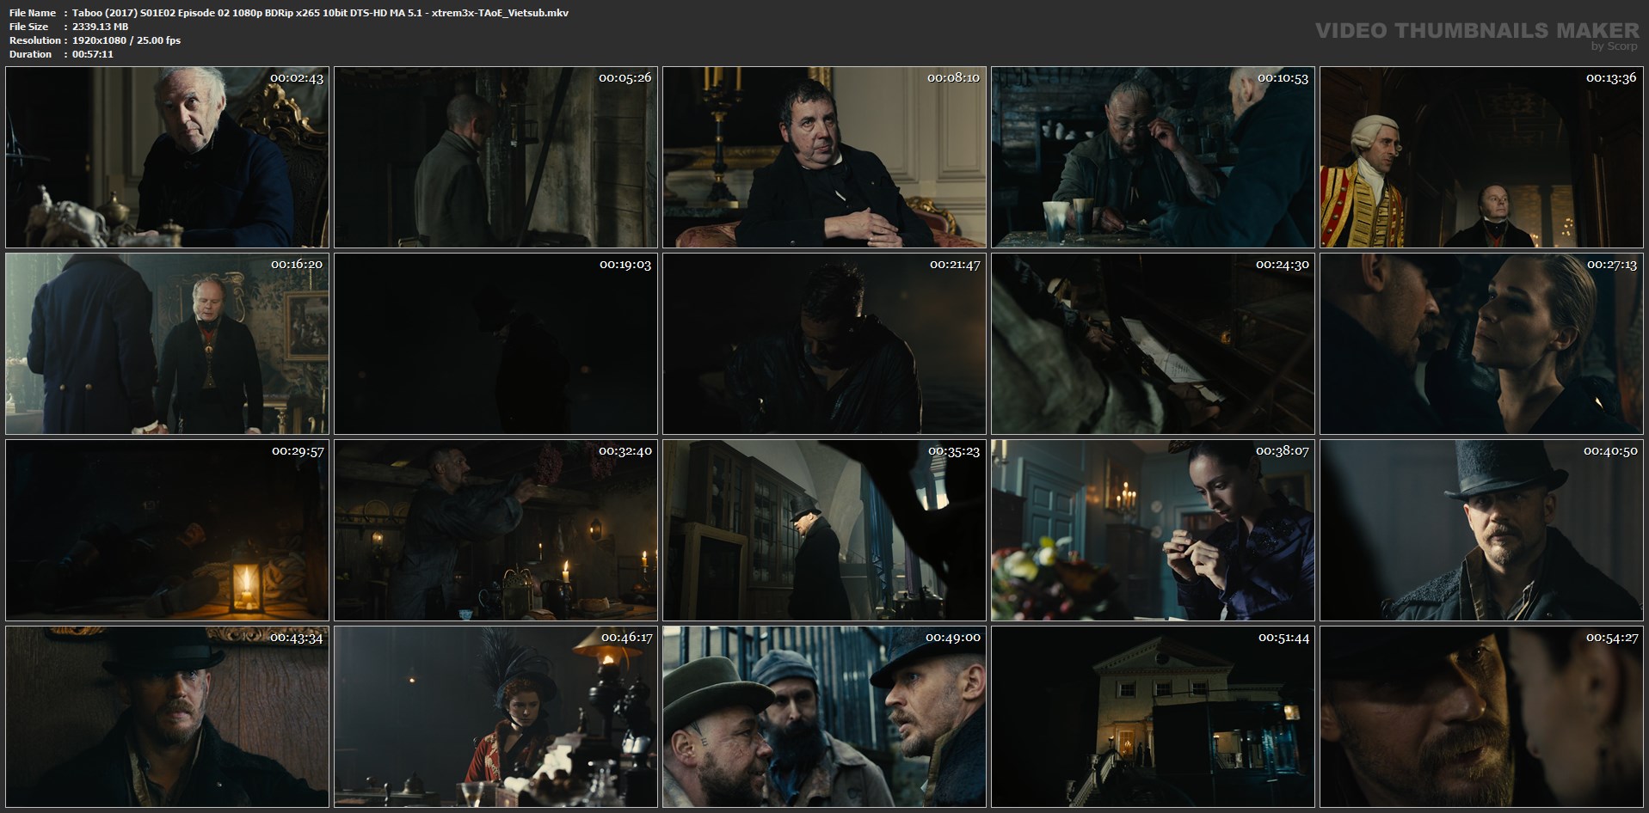The height and width of the screenshot is (813, 1649).
Task: Click the Video Thumbnails Maker watermark logo
Action: pos(1477,34)
